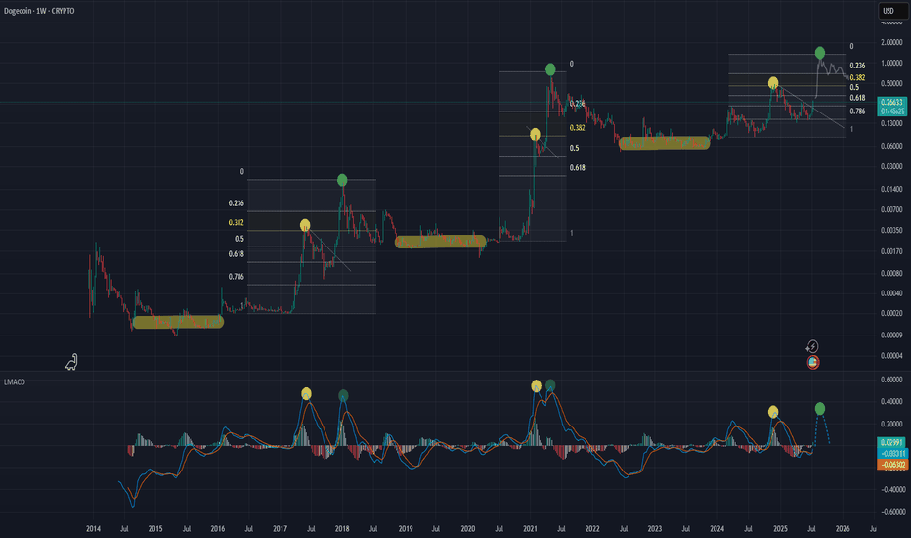Click the current price label 0.26633

coord(891,103)
